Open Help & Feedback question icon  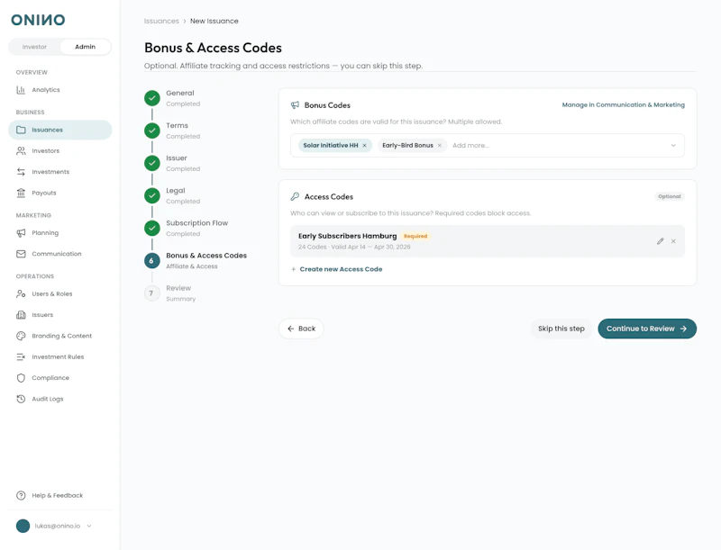click(21, 495)
